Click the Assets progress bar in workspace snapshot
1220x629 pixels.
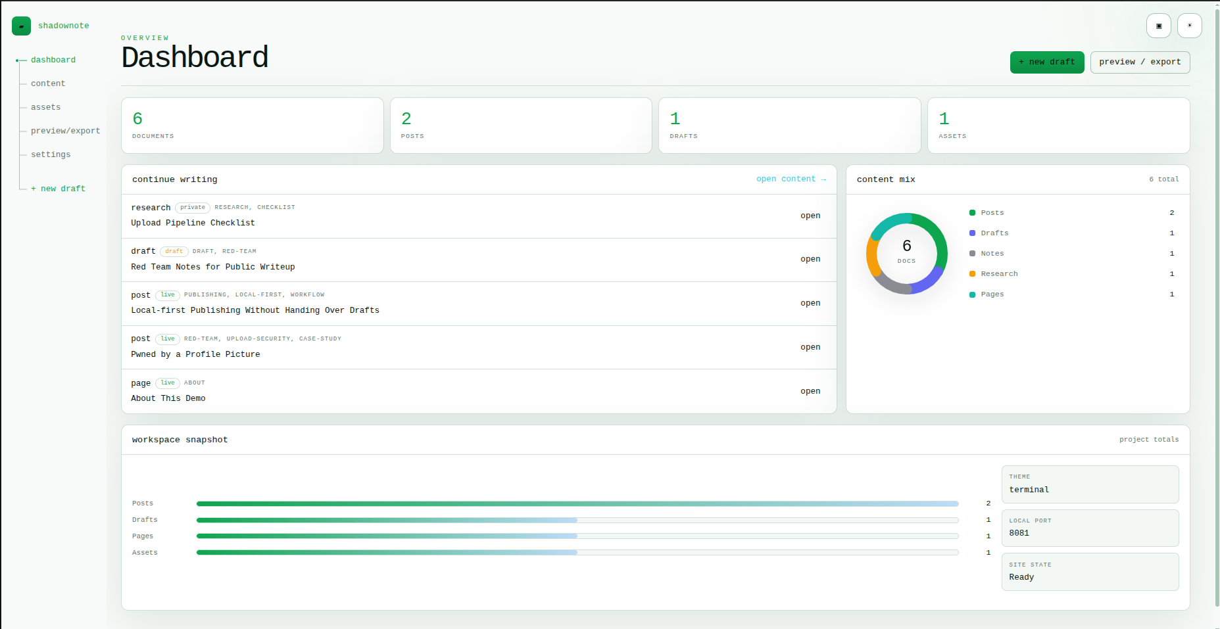point(577,553)
